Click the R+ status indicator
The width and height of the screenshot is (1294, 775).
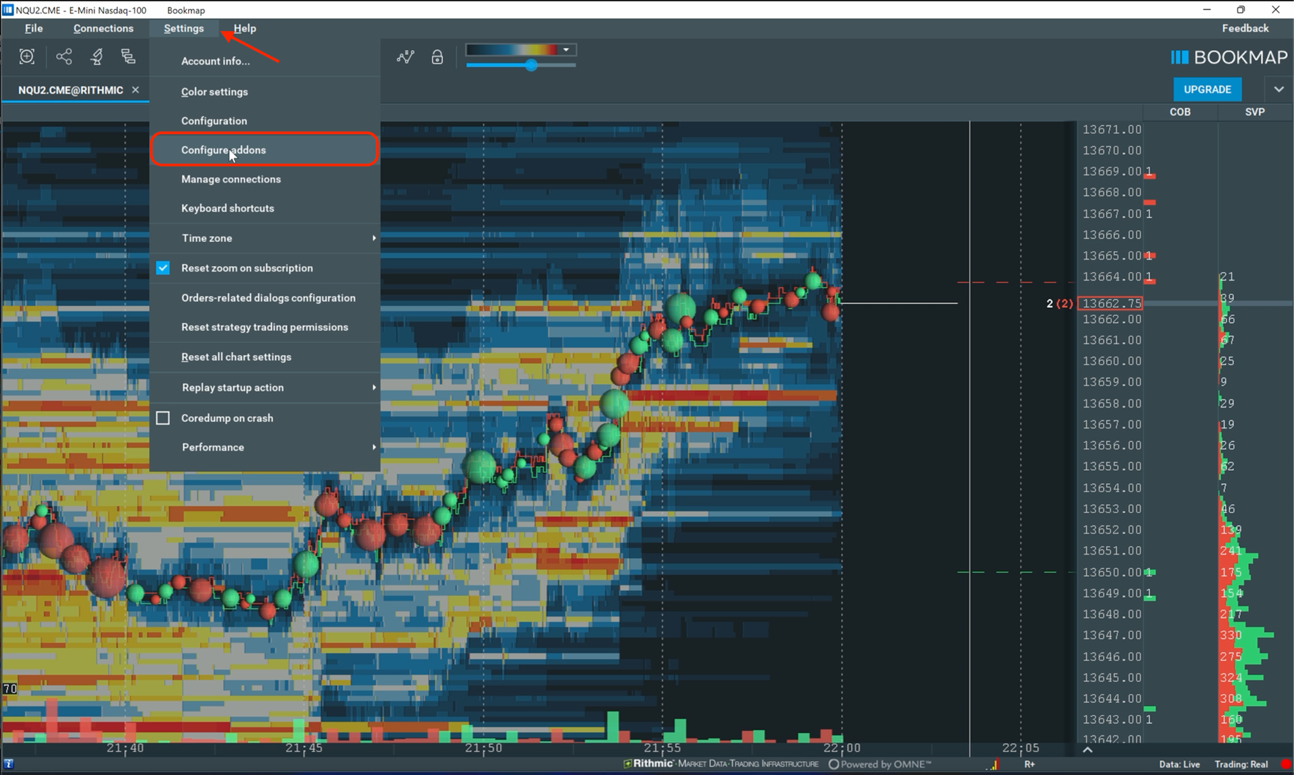[1030, 764]
